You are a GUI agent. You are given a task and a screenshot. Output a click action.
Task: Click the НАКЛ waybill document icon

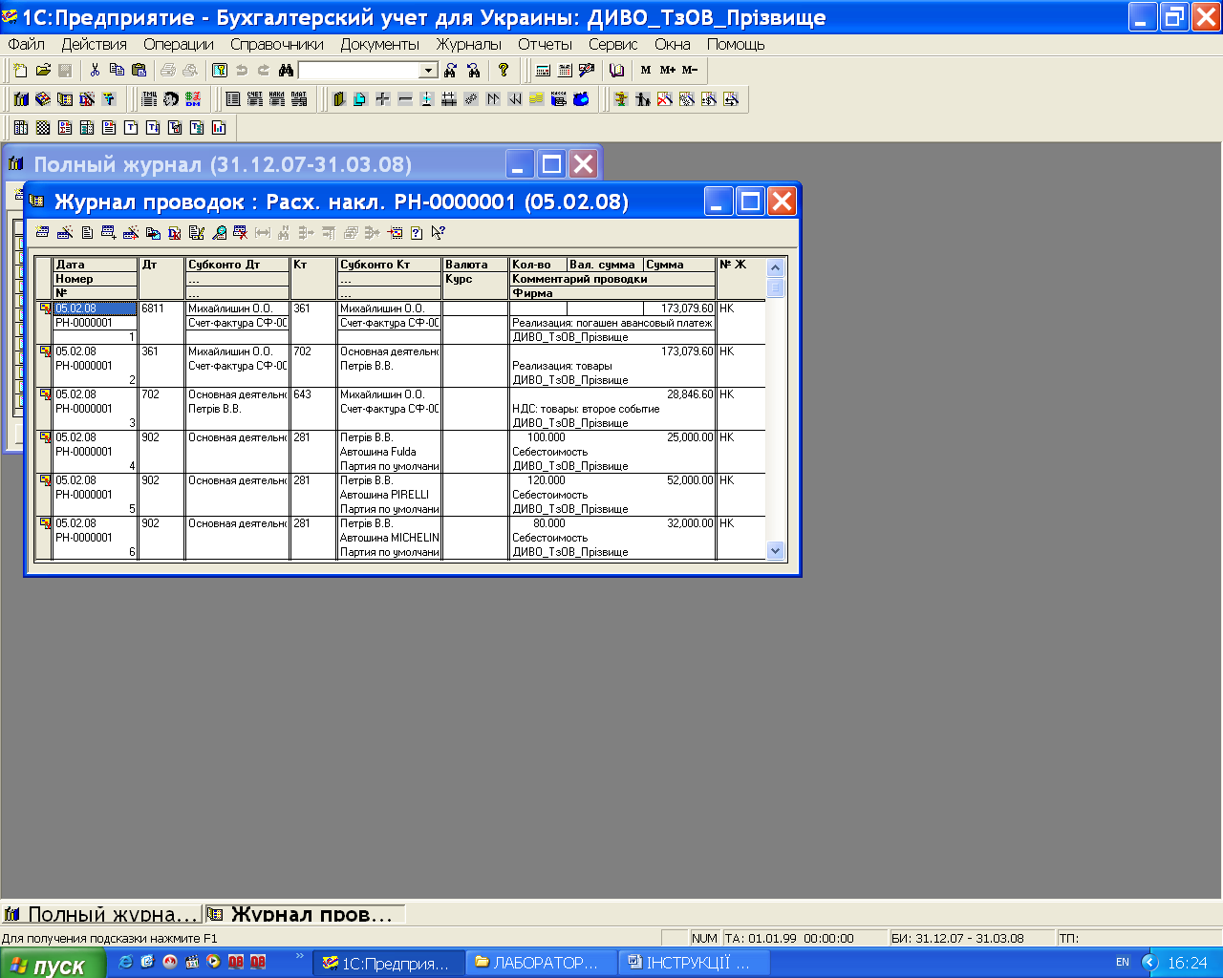(x=276, y=98)
